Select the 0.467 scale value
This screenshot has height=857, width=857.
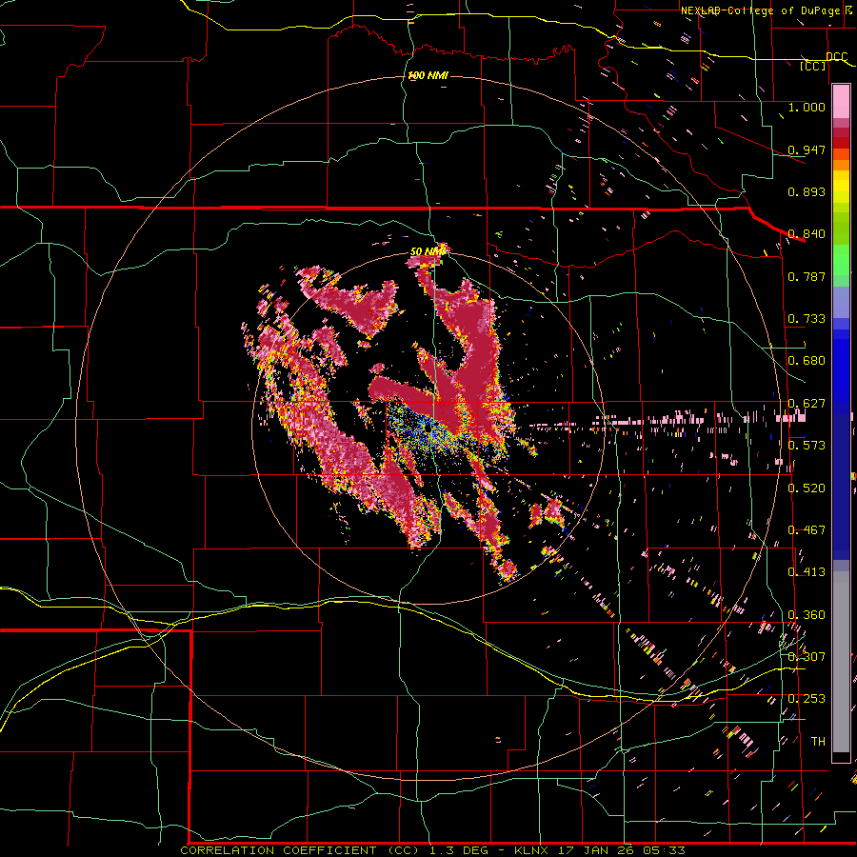point(807,530)
